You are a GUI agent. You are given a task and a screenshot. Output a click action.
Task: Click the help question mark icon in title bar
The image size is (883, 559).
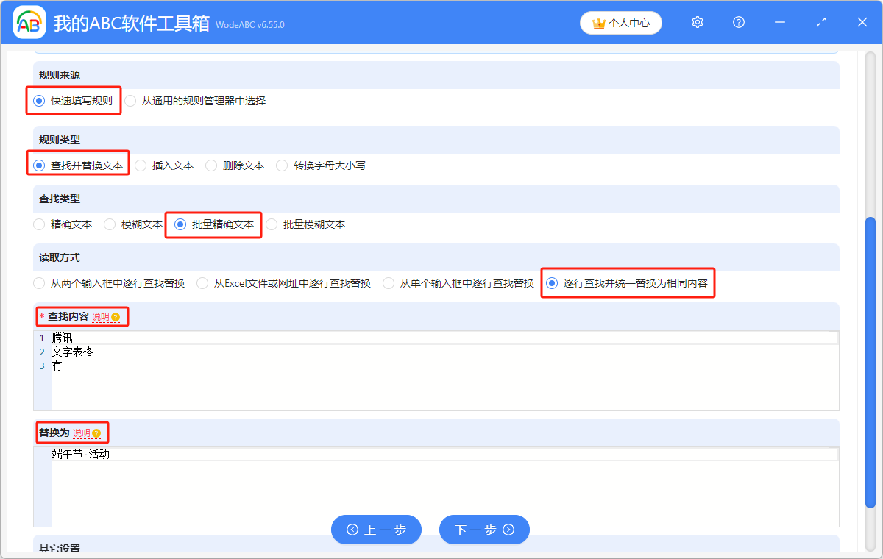(x=739, y=23)
